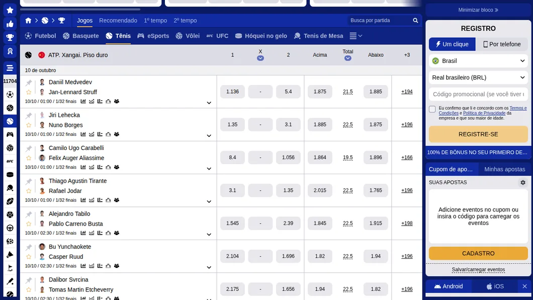533x300 pixels.
Task: Favorite the Tabilo vs Carreno Busta star
Action: [x=29, y=224]
